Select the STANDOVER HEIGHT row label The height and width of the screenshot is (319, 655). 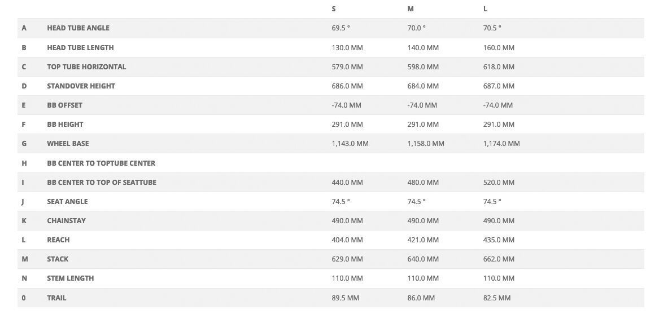point(81,86)
